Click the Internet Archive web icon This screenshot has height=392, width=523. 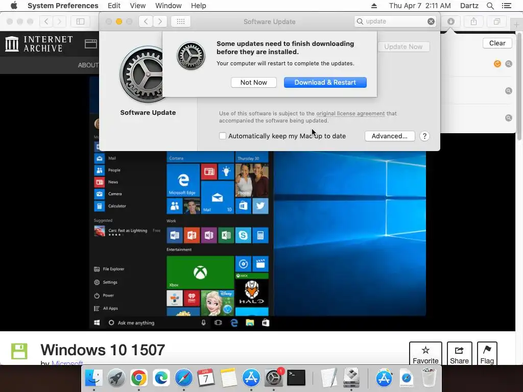91,44
